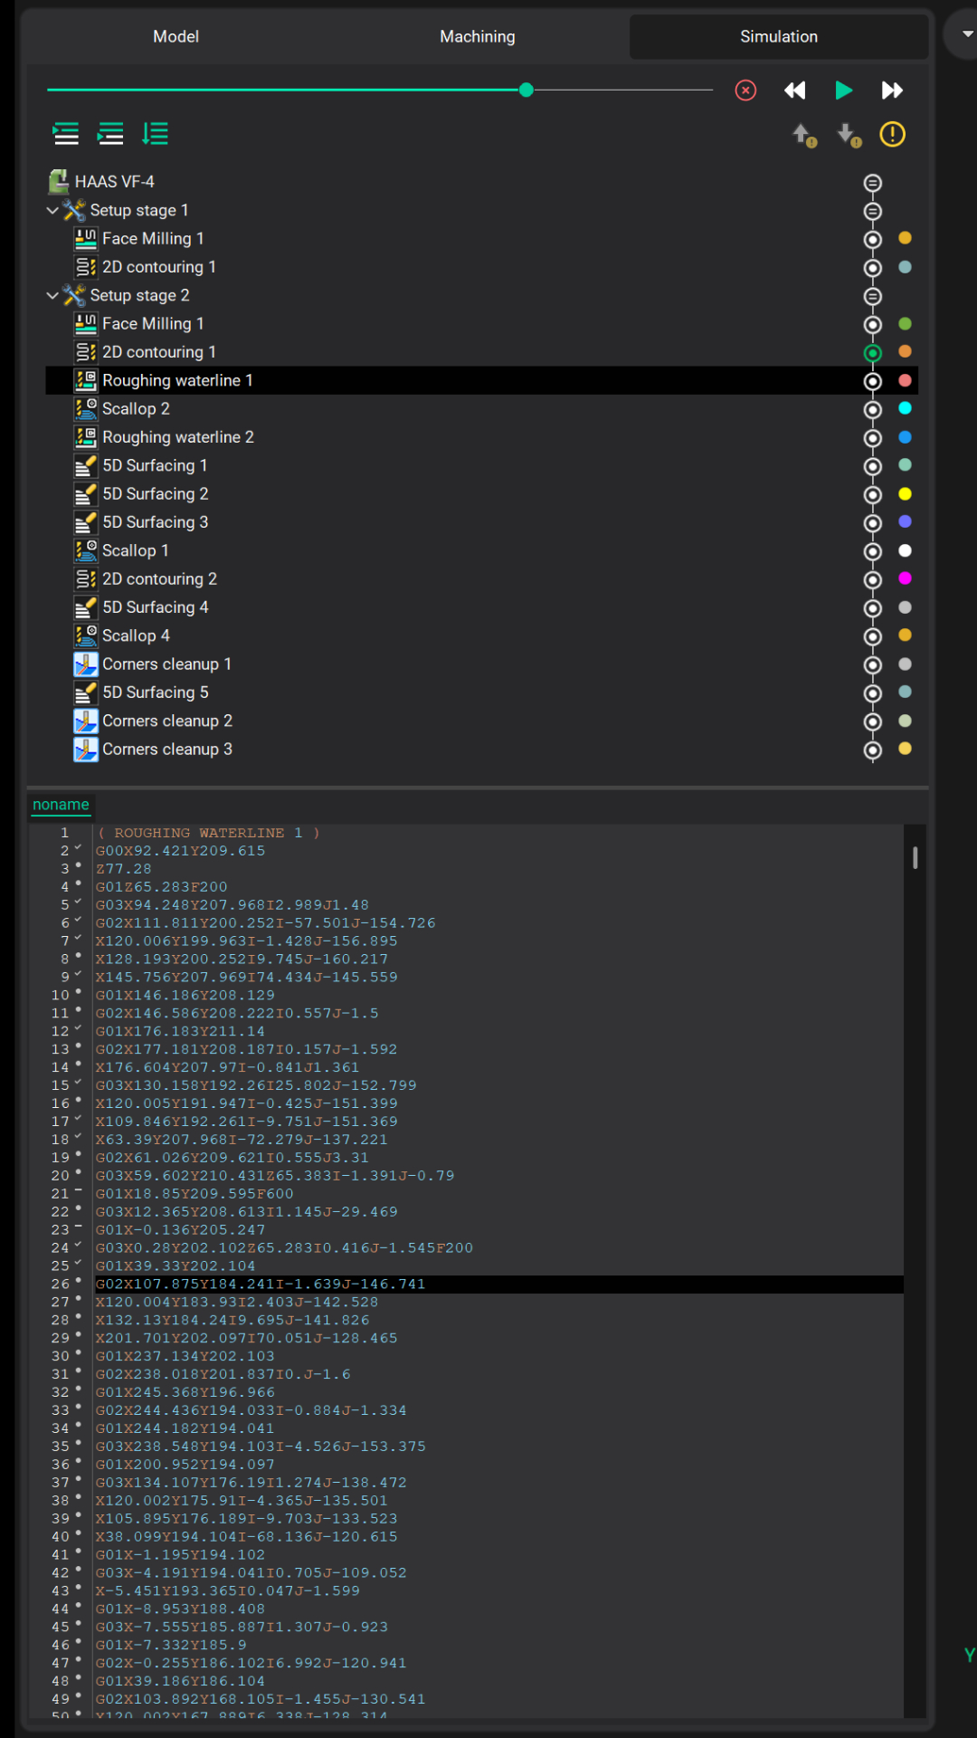Switch to the Machining tab

477,36
